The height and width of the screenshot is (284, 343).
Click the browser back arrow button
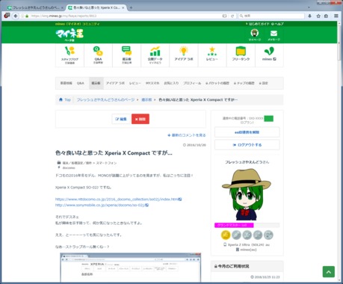coord(16,16)
